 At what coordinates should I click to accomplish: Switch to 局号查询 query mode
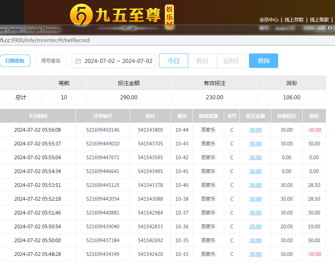(x=51, y=61)
